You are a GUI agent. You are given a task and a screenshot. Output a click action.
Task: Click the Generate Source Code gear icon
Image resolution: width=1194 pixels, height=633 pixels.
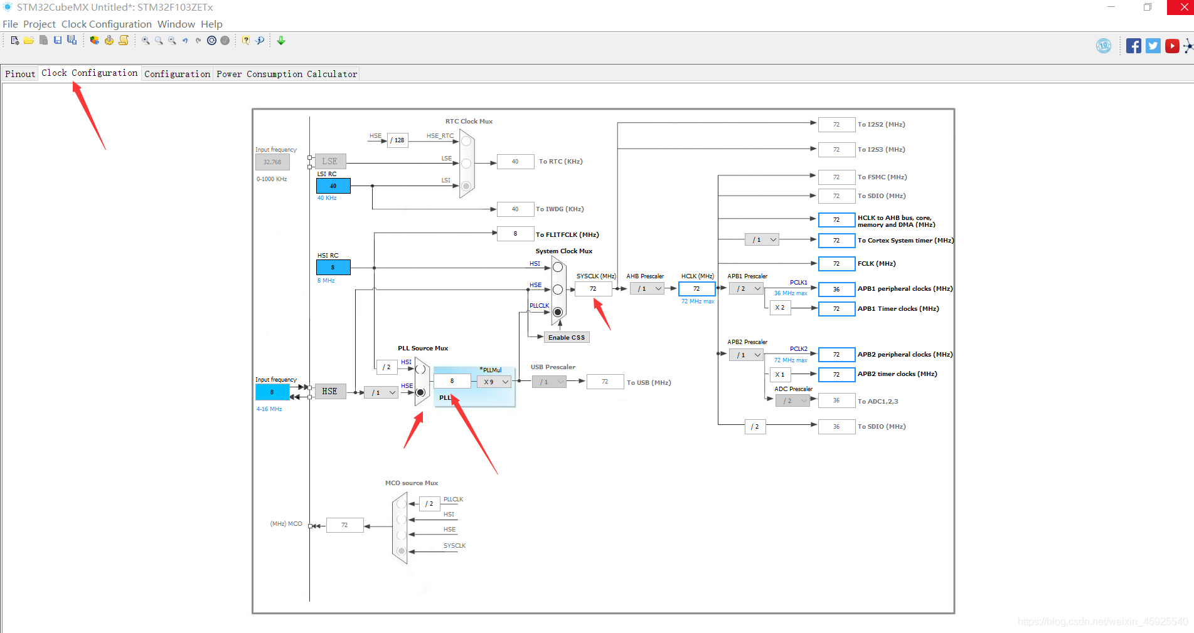(x=109, y=41)
